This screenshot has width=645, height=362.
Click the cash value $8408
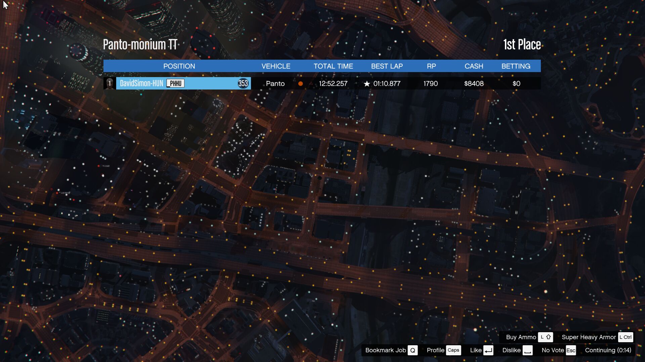(474, 84)
